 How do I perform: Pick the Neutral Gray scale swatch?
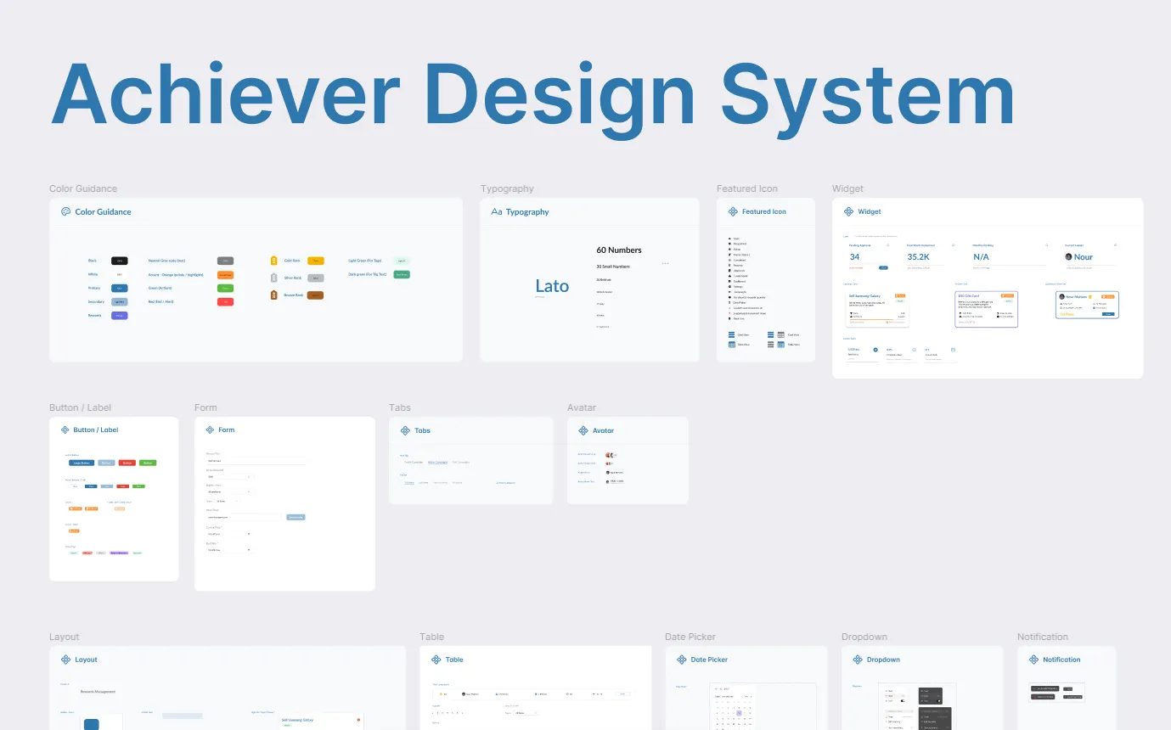225,261
